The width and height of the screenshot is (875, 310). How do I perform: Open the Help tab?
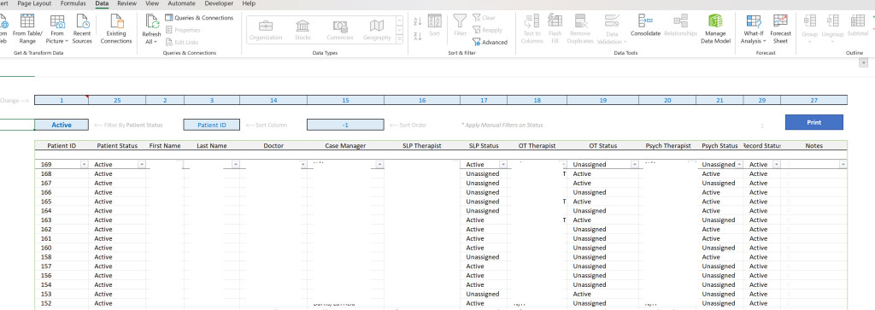click(x=249, y=3)
